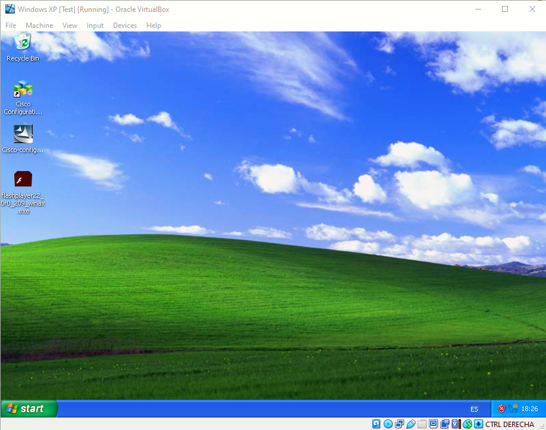
Task: Select the flashplayer22 exe desktop icon
Action: pos(23,192)
